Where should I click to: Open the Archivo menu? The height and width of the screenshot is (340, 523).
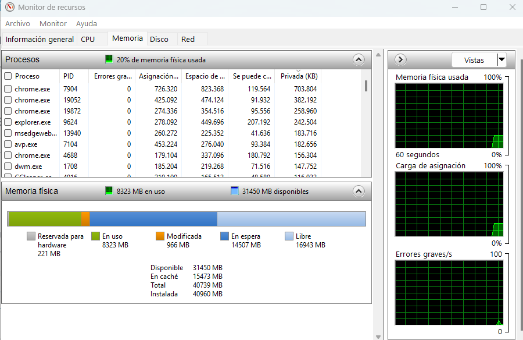(17, 23)
